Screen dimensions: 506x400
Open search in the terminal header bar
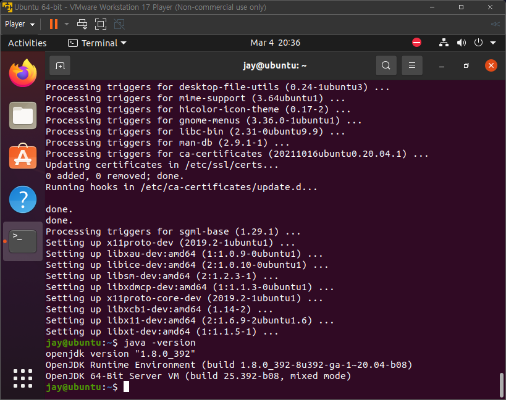point(386,65)
